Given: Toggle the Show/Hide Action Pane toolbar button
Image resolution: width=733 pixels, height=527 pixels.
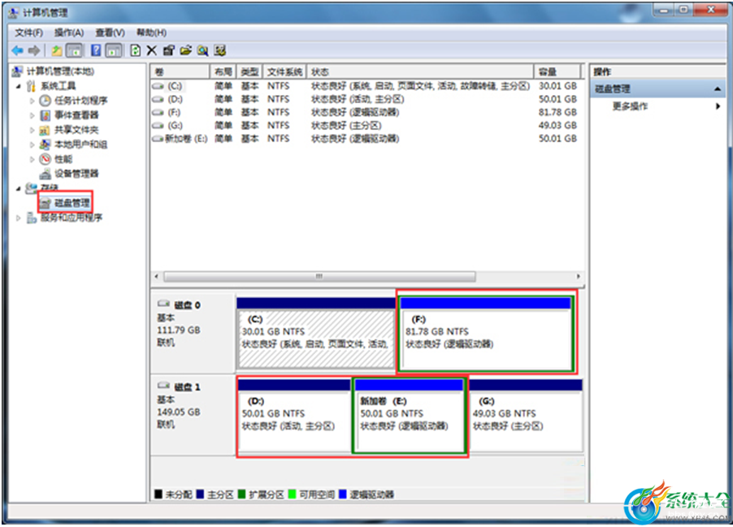Looking at the screenshot, I should pos(114,50).
